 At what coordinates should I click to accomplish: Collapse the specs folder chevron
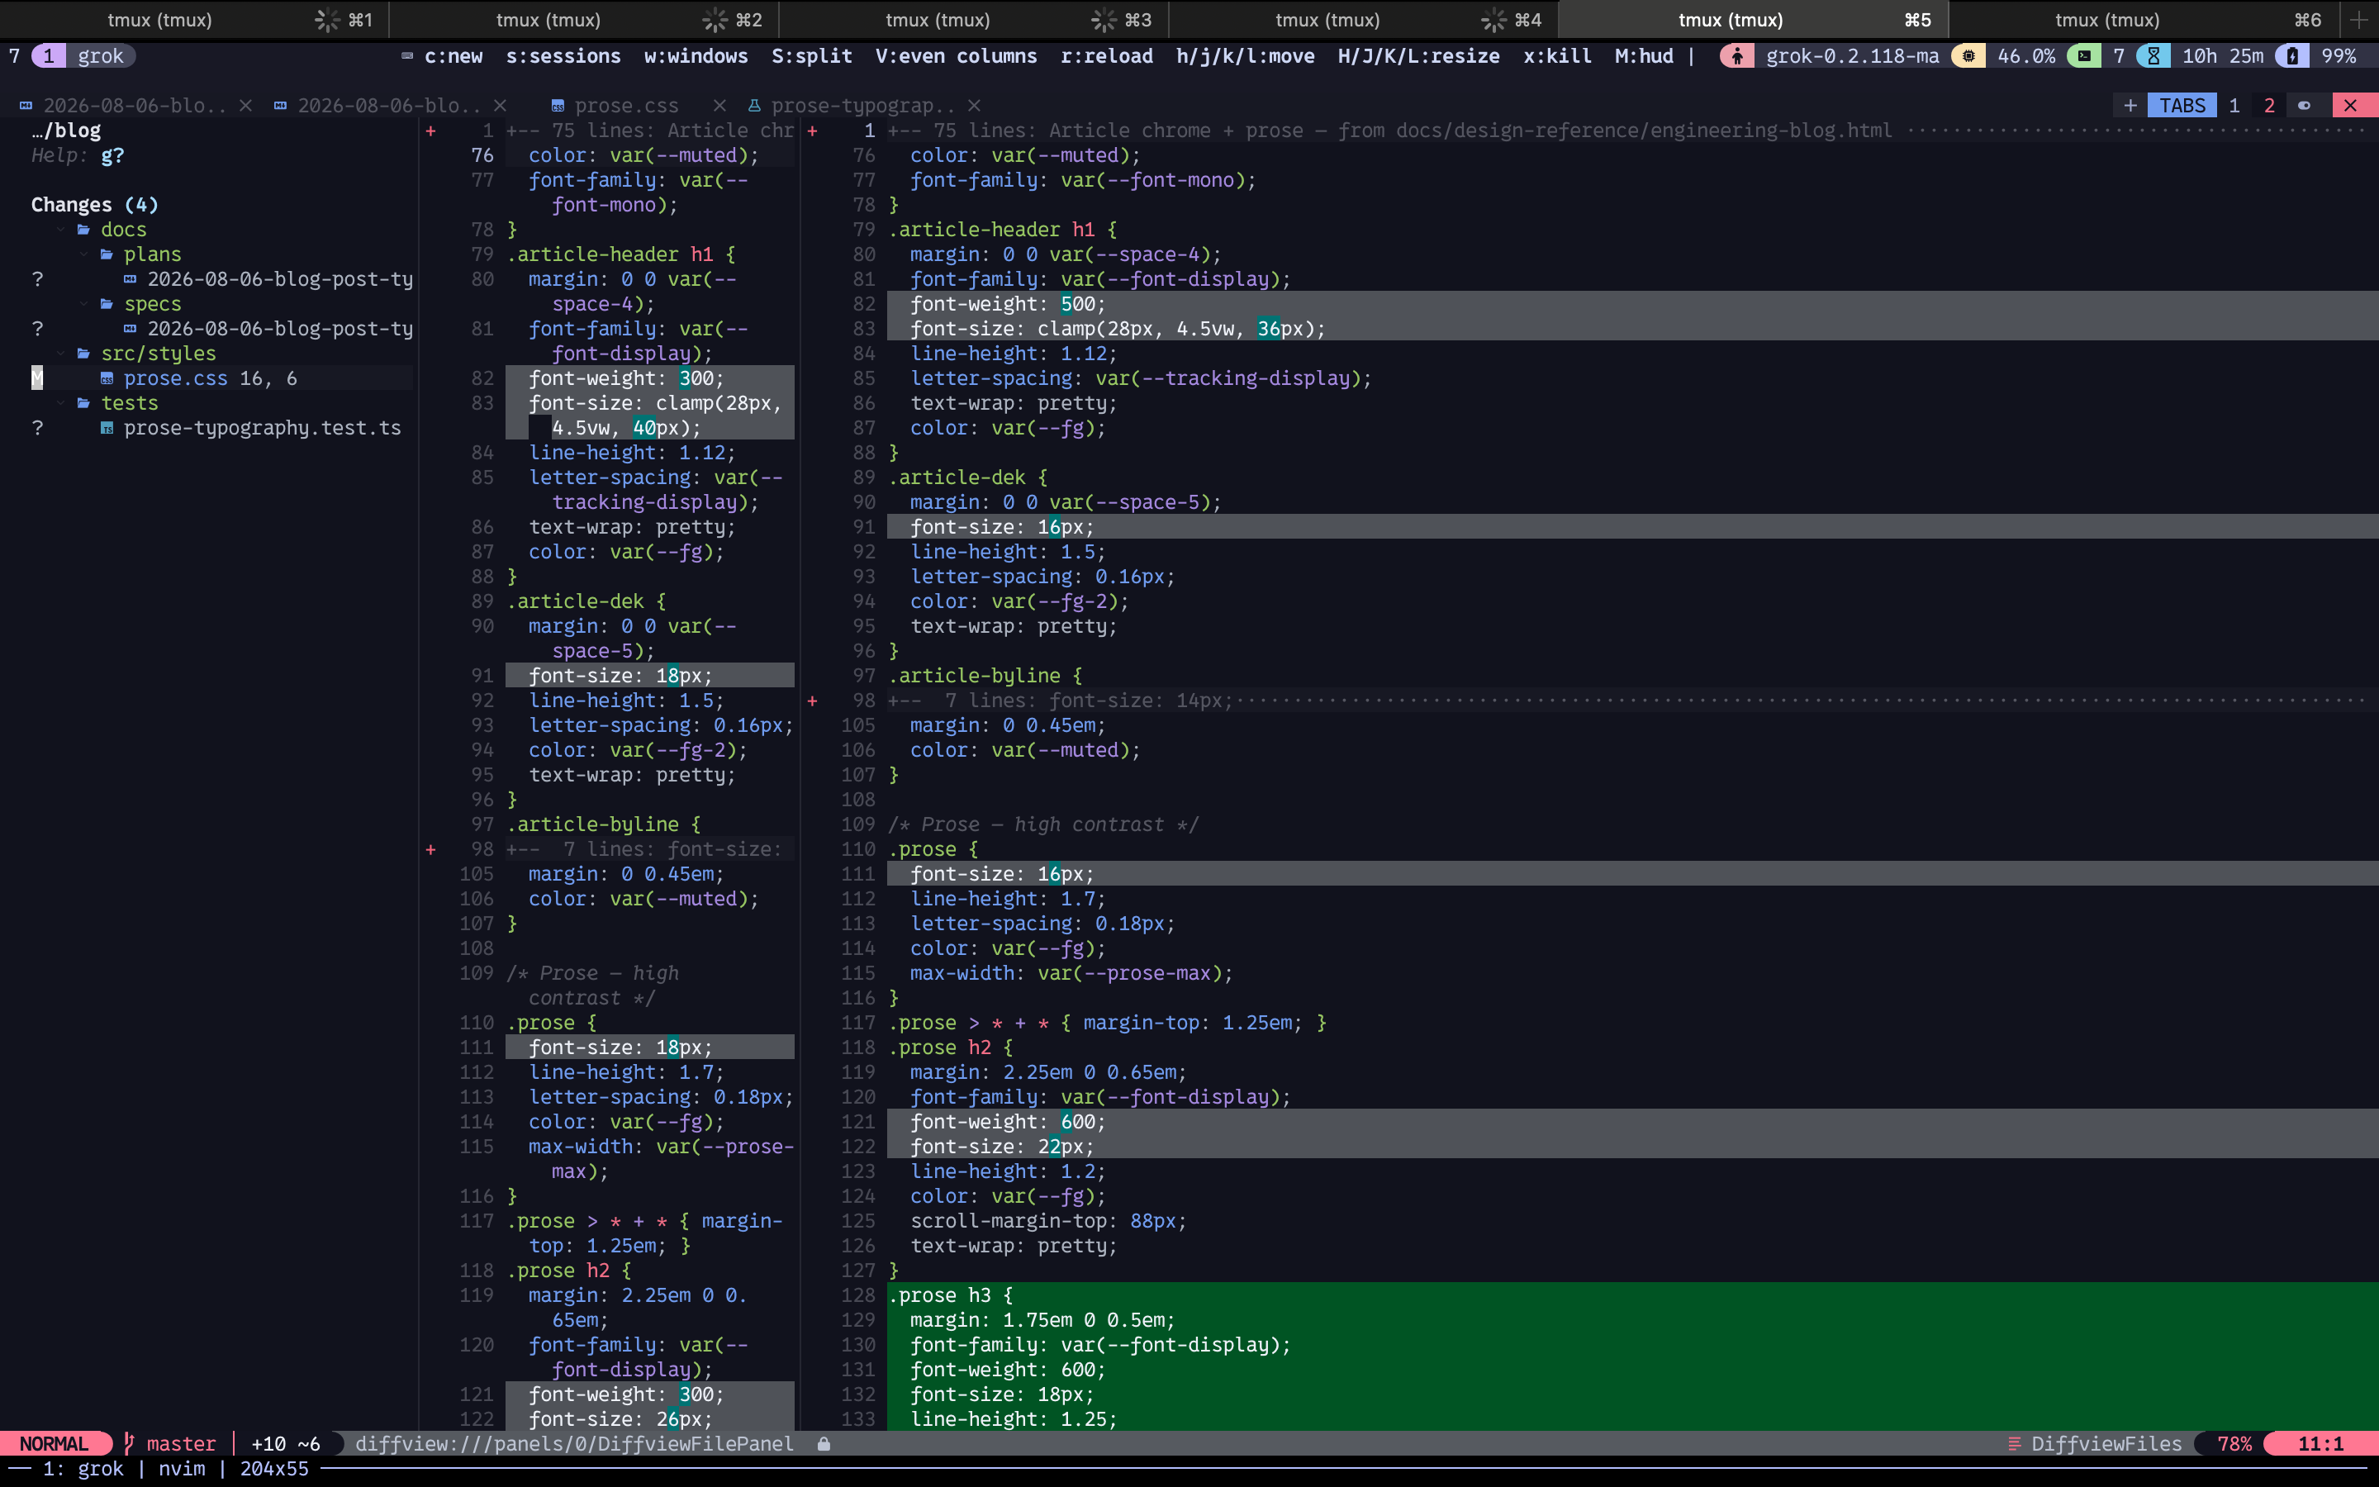click(83, 304)
